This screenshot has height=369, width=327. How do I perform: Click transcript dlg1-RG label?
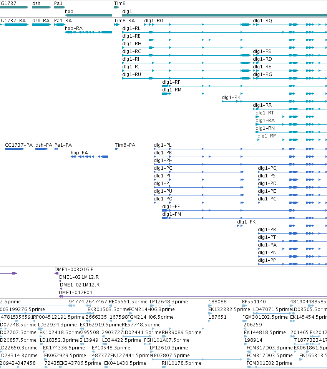tap(262, 74)
